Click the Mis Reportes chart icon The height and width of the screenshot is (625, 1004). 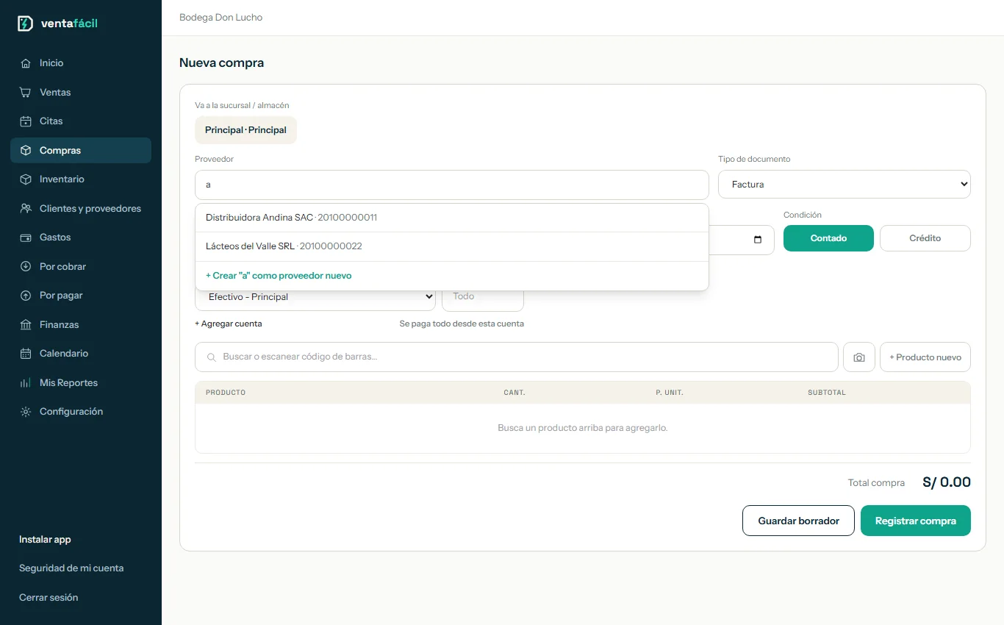(26, 383)
